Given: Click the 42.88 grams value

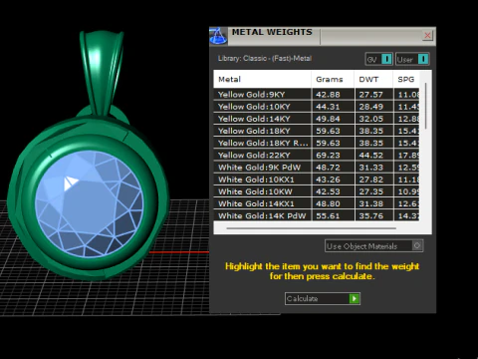Looking at the screenshot, I should coord(328,95).
